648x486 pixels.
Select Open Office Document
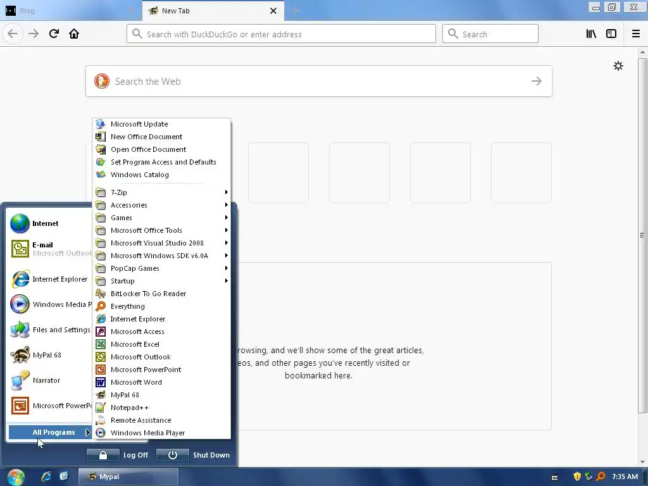coord(161,149)
